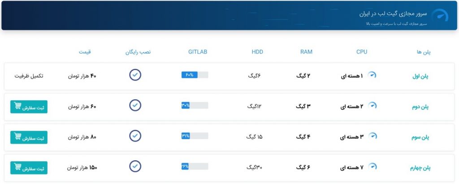Click the free-install checkmark for پلن اول
This screenshot has width=459, height=184.
[x=135, y=75]
